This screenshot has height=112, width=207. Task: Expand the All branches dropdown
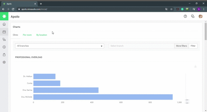[x=59, y=46]
